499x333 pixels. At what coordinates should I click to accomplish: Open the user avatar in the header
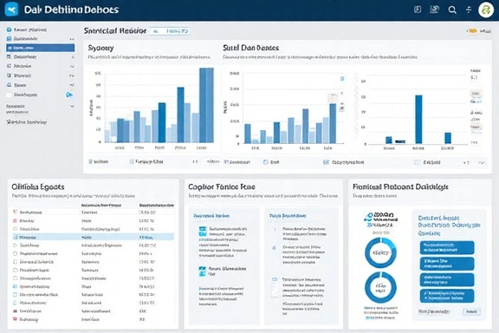[486, 10]
